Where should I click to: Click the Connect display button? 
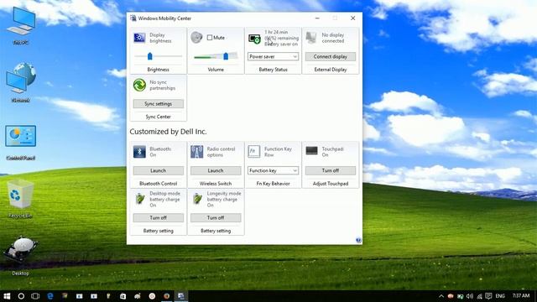[330, 56]
